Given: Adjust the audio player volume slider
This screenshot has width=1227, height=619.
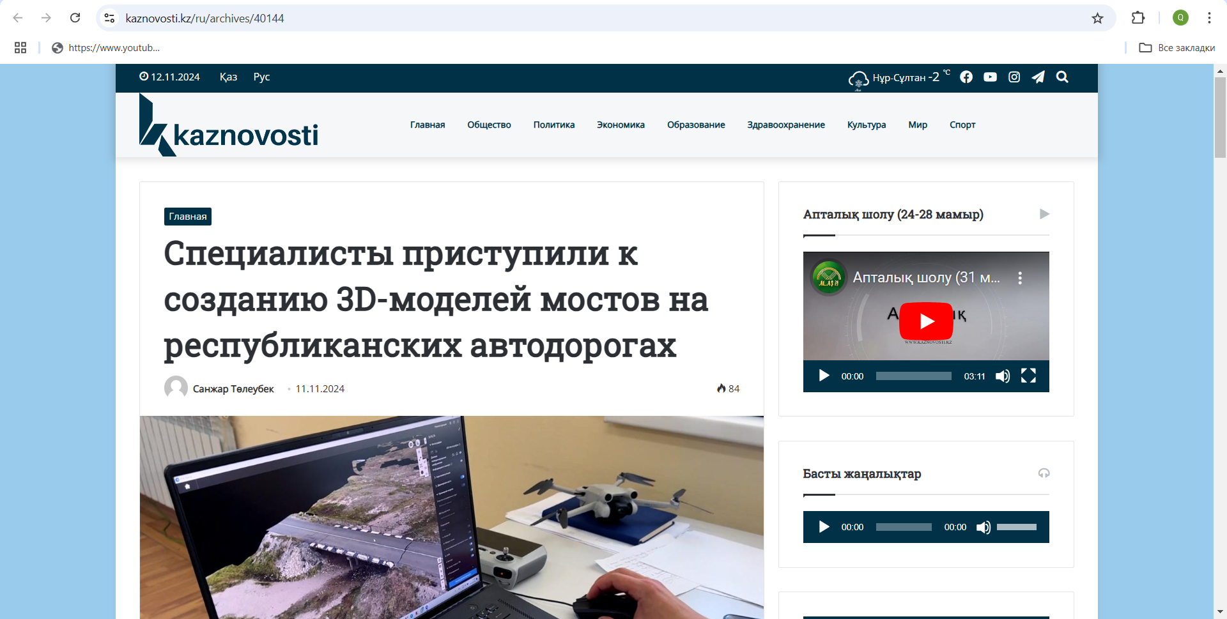Looking at the screenshot, I should (x=1017, y=527).
